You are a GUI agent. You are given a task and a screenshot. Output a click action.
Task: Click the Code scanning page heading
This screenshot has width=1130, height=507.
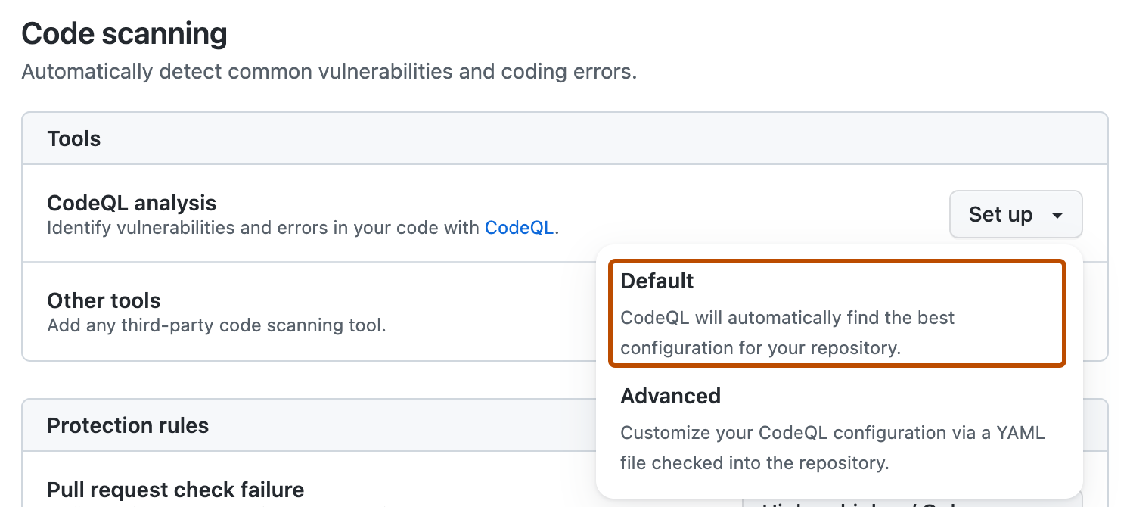(124, 33)
